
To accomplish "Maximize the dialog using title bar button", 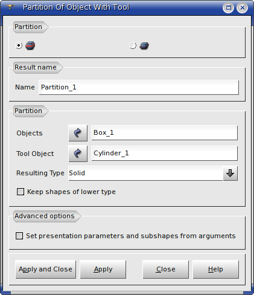I will (228, 8).
